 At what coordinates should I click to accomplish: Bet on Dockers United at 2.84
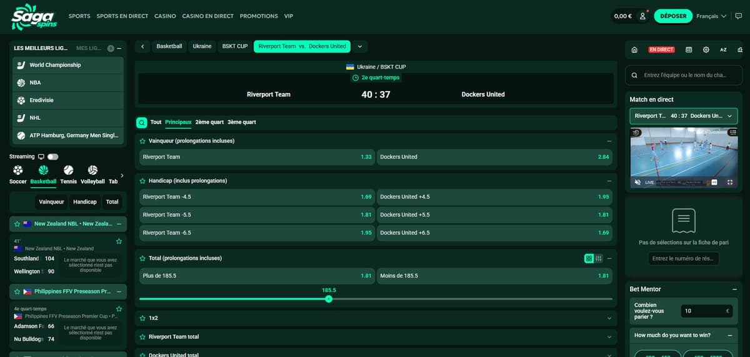tap(494, 157)
